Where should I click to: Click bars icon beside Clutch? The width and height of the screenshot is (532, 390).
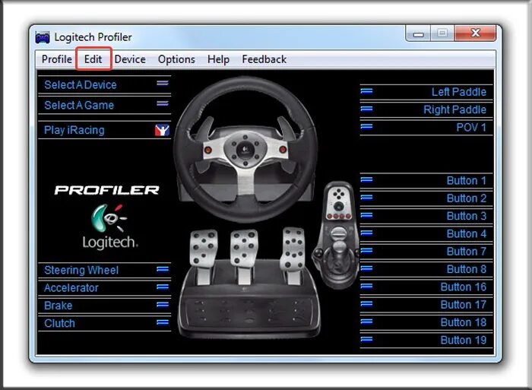point(163,322)
